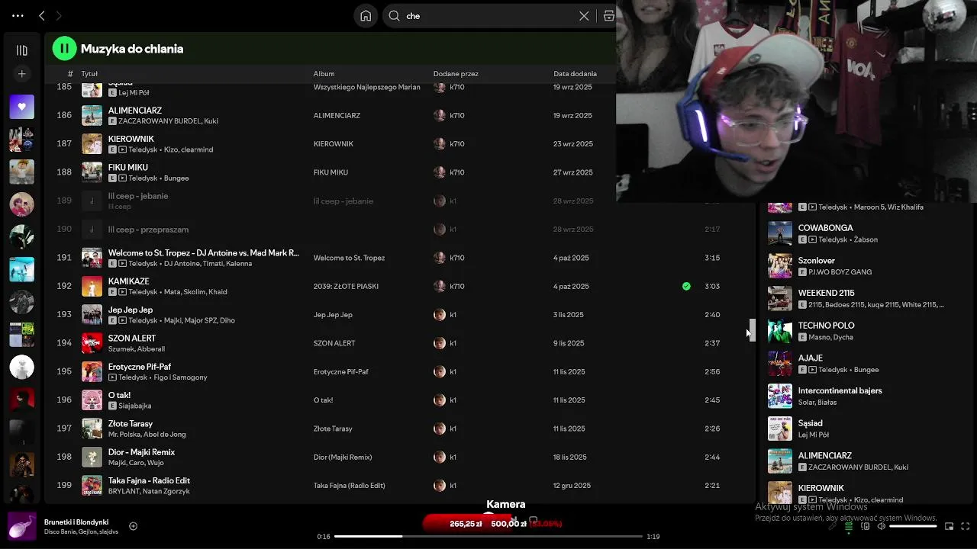
Task: Open the TECHNO POLO queue thumbnail
Action: coord(779,331)
